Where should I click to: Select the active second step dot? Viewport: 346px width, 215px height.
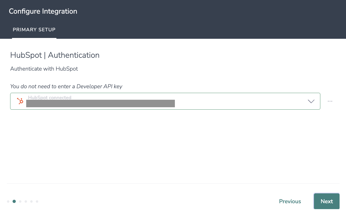pos(14,201)
